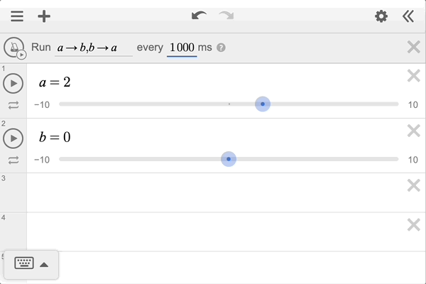The width and height of the screenshot is (426, 284).
Task: Change animation loop mode for b
Action: click(13, 160)
